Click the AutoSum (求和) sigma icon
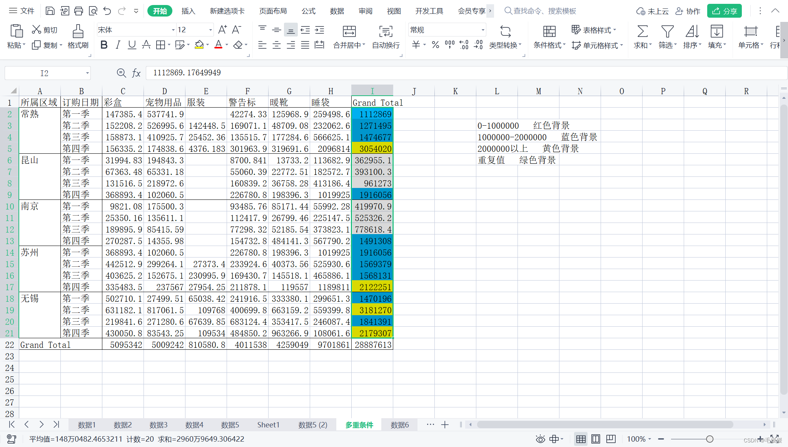 (x=642, y=32)
